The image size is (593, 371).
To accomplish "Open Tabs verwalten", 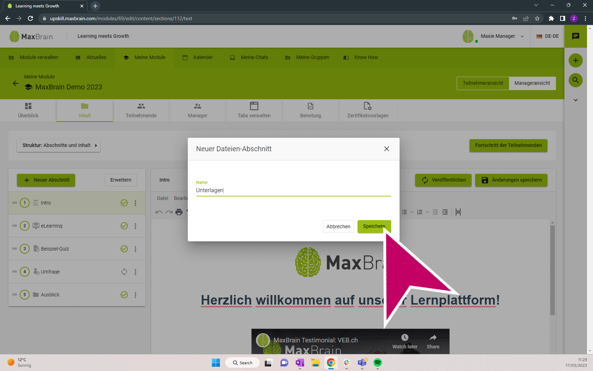I will [254, 110].
